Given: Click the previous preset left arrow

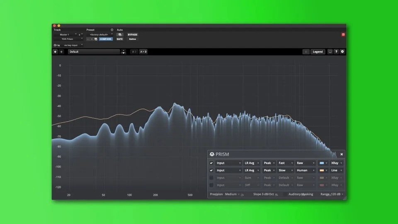Looking at the screenshot, I should 55,51.
